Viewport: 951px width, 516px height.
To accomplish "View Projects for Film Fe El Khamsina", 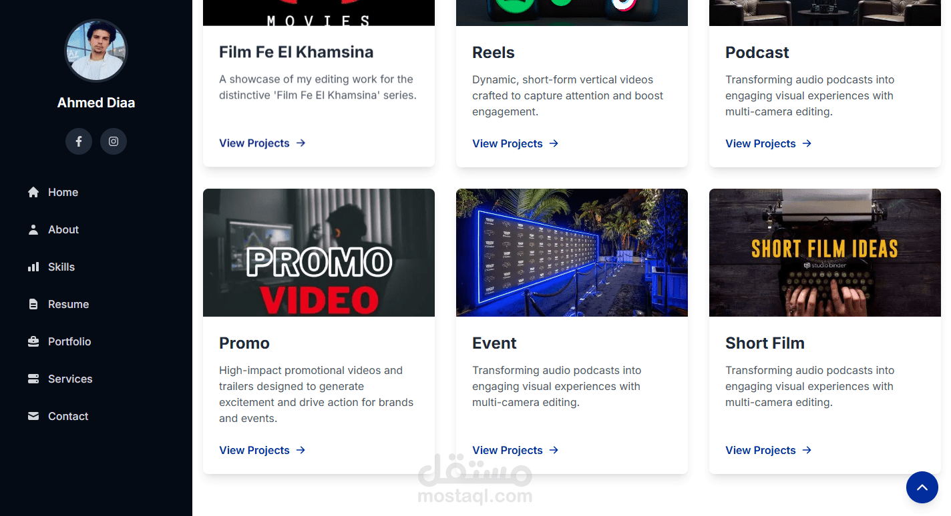I will click(262, 143).
